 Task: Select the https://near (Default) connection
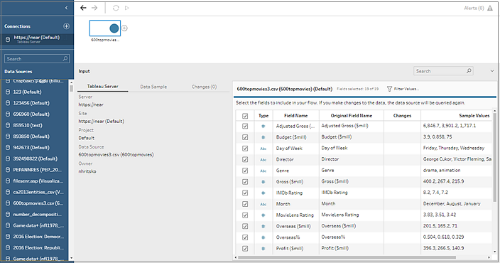click(x=37, y=39)
